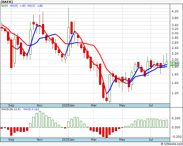Click the 2.40 price axis label
The width and height of the screenshot is (183, 146).
point(175,48)
